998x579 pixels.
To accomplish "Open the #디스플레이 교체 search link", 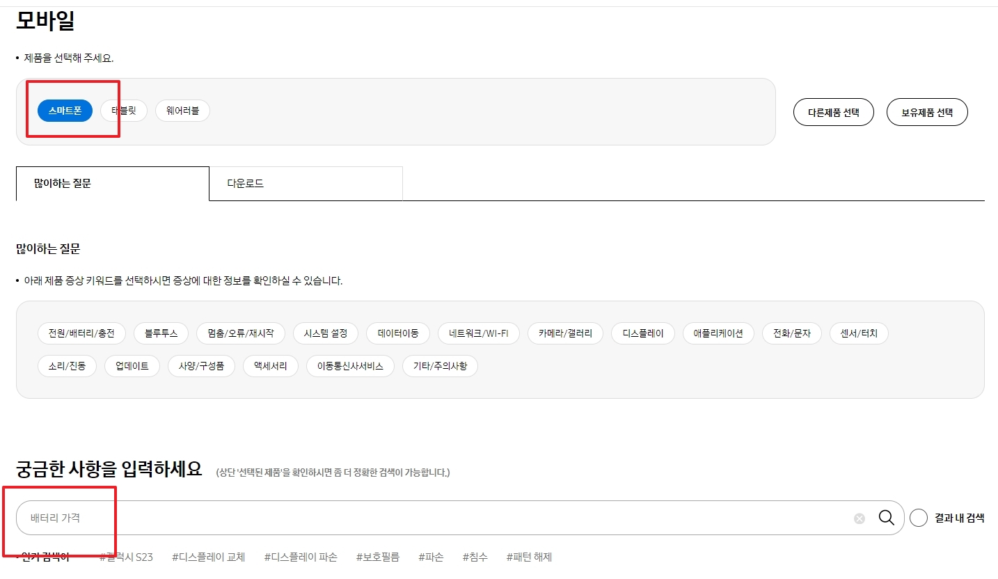I will click(208, 557).
